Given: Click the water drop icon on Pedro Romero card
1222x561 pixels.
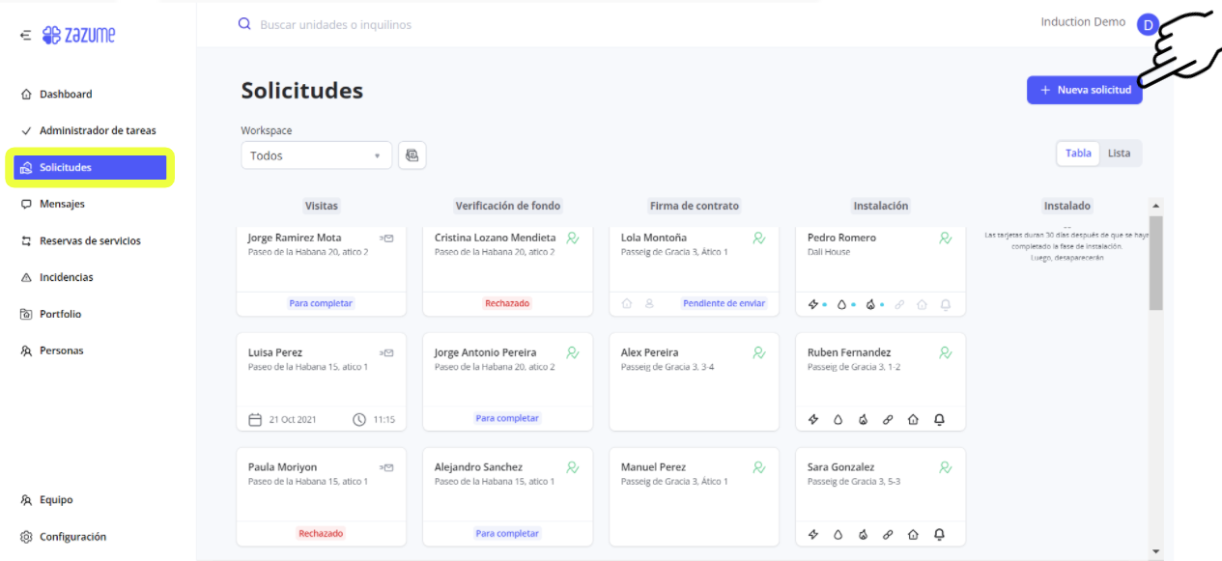Looking at the screenshot, I should tap(841, 304).
